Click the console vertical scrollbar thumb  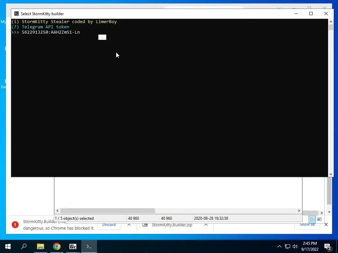click(331, 27)
